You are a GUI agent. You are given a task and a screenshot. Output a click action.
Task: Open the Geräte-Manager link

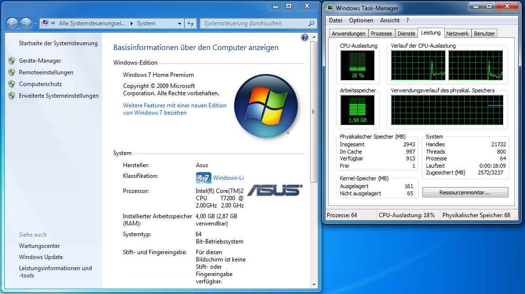click(40, 61)
